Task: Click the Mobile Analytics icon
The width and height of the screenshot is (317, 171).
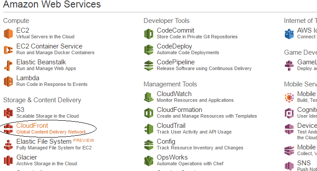Action: coord(289,151)
